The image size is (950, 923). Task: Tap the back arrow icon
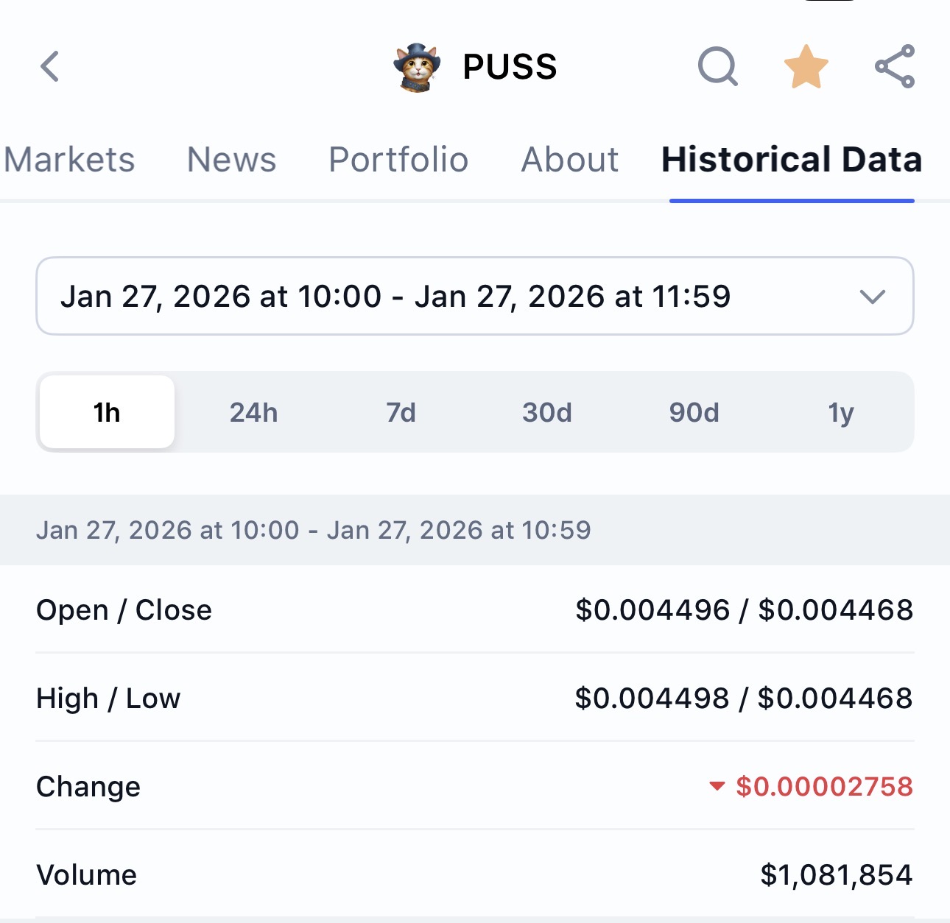(50, 66)
